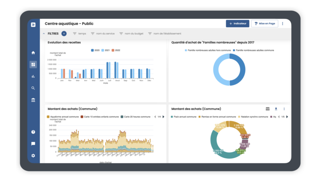Add a filter with the plus icon

tap(64, 33)
